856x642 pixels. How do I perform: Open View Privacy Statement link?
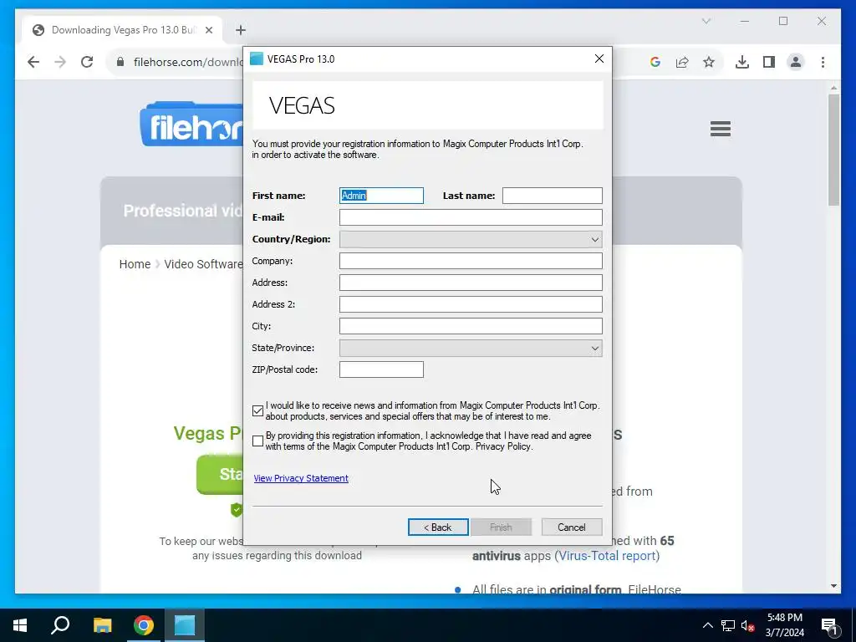click(x=301, y=478)
